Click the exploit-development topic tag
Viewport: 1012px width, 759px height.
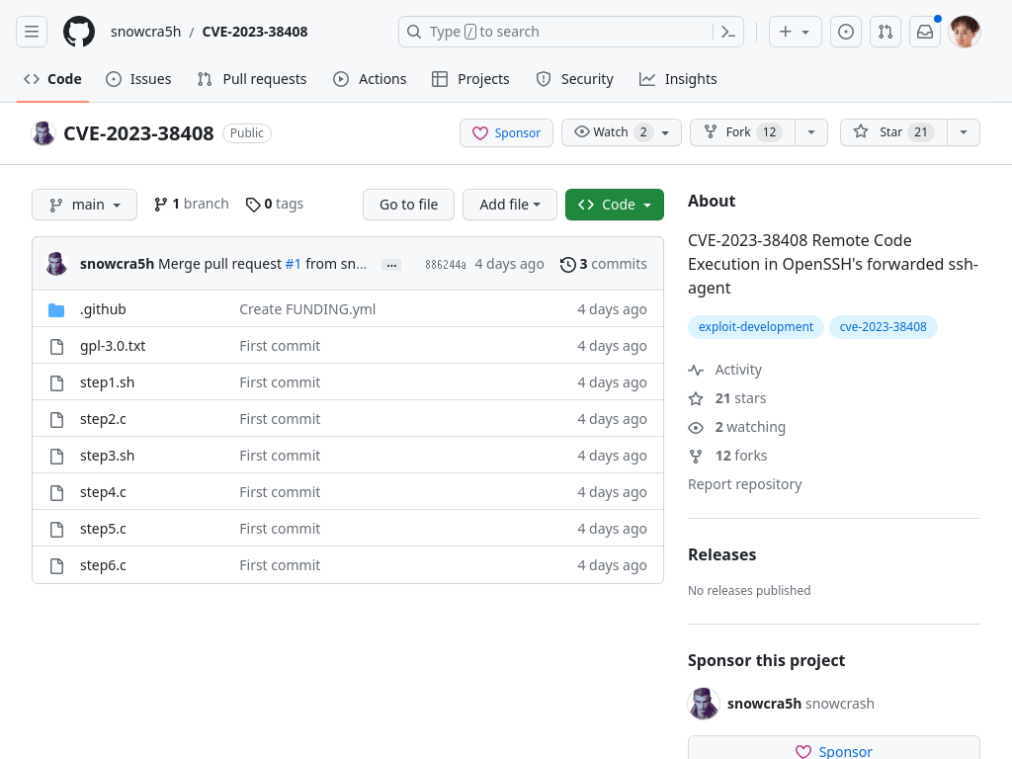755,327
